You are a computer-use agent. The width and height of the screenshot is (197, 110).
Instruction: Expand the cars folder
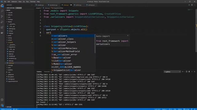click(x=9, y=17)
